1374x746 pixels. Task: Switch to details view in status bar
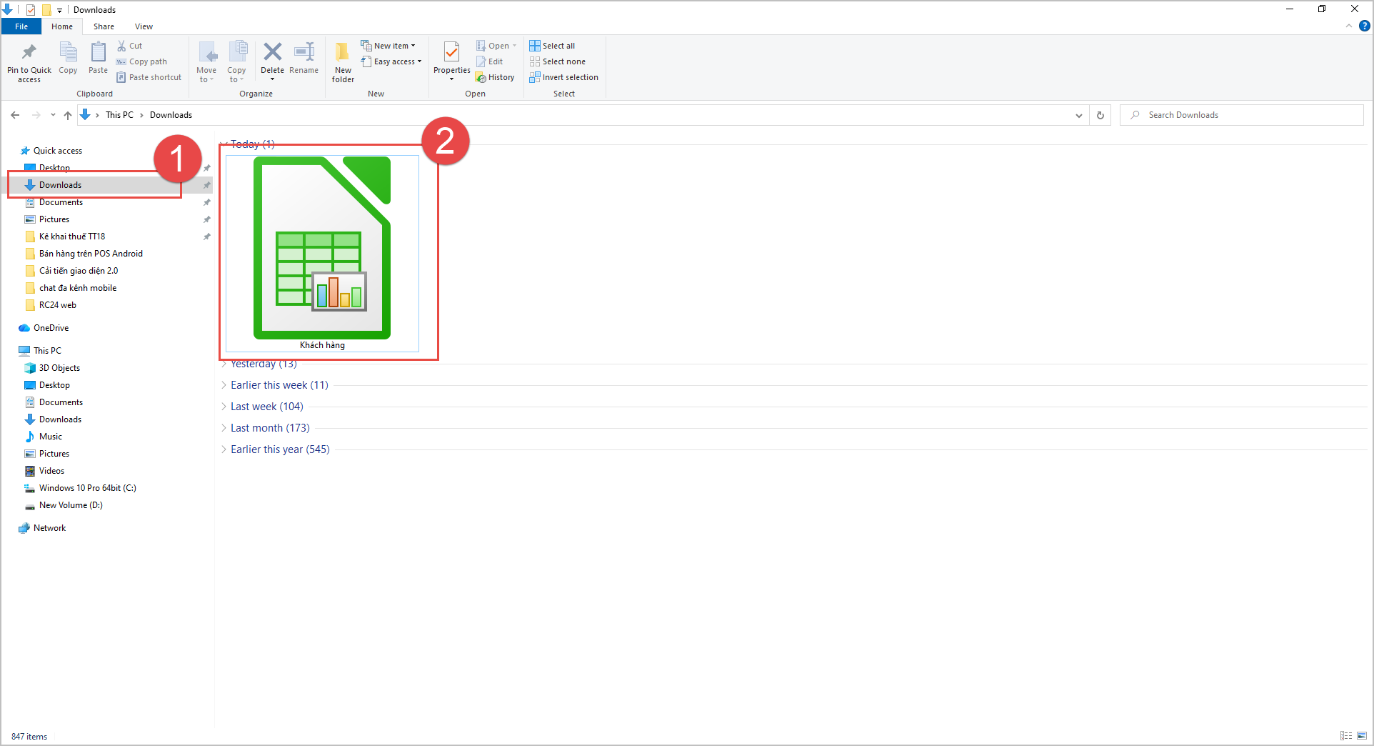coord(1346,736)
